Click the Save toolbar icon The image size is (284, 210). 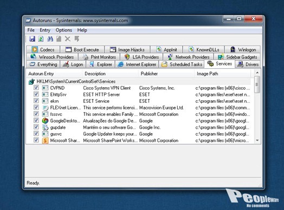32,39
